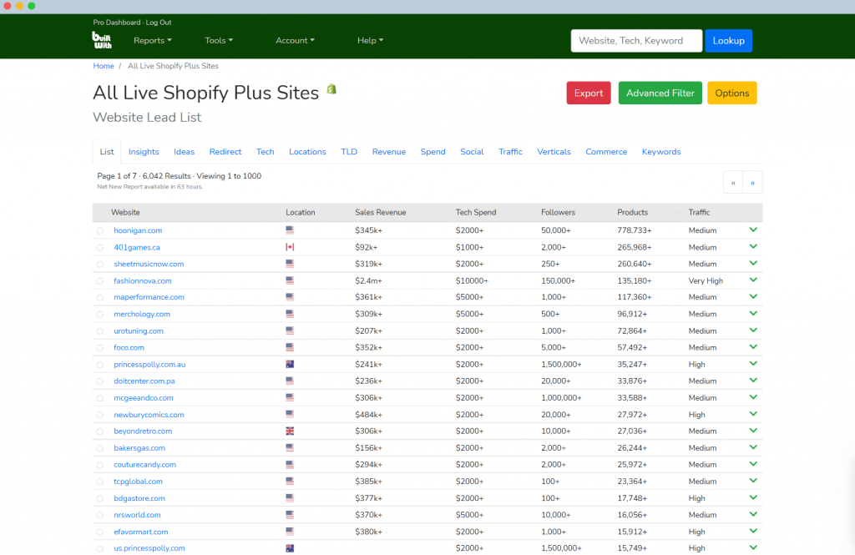
Task: Select the radio button for fashionnova.com
Action: (x=100, y=281)
